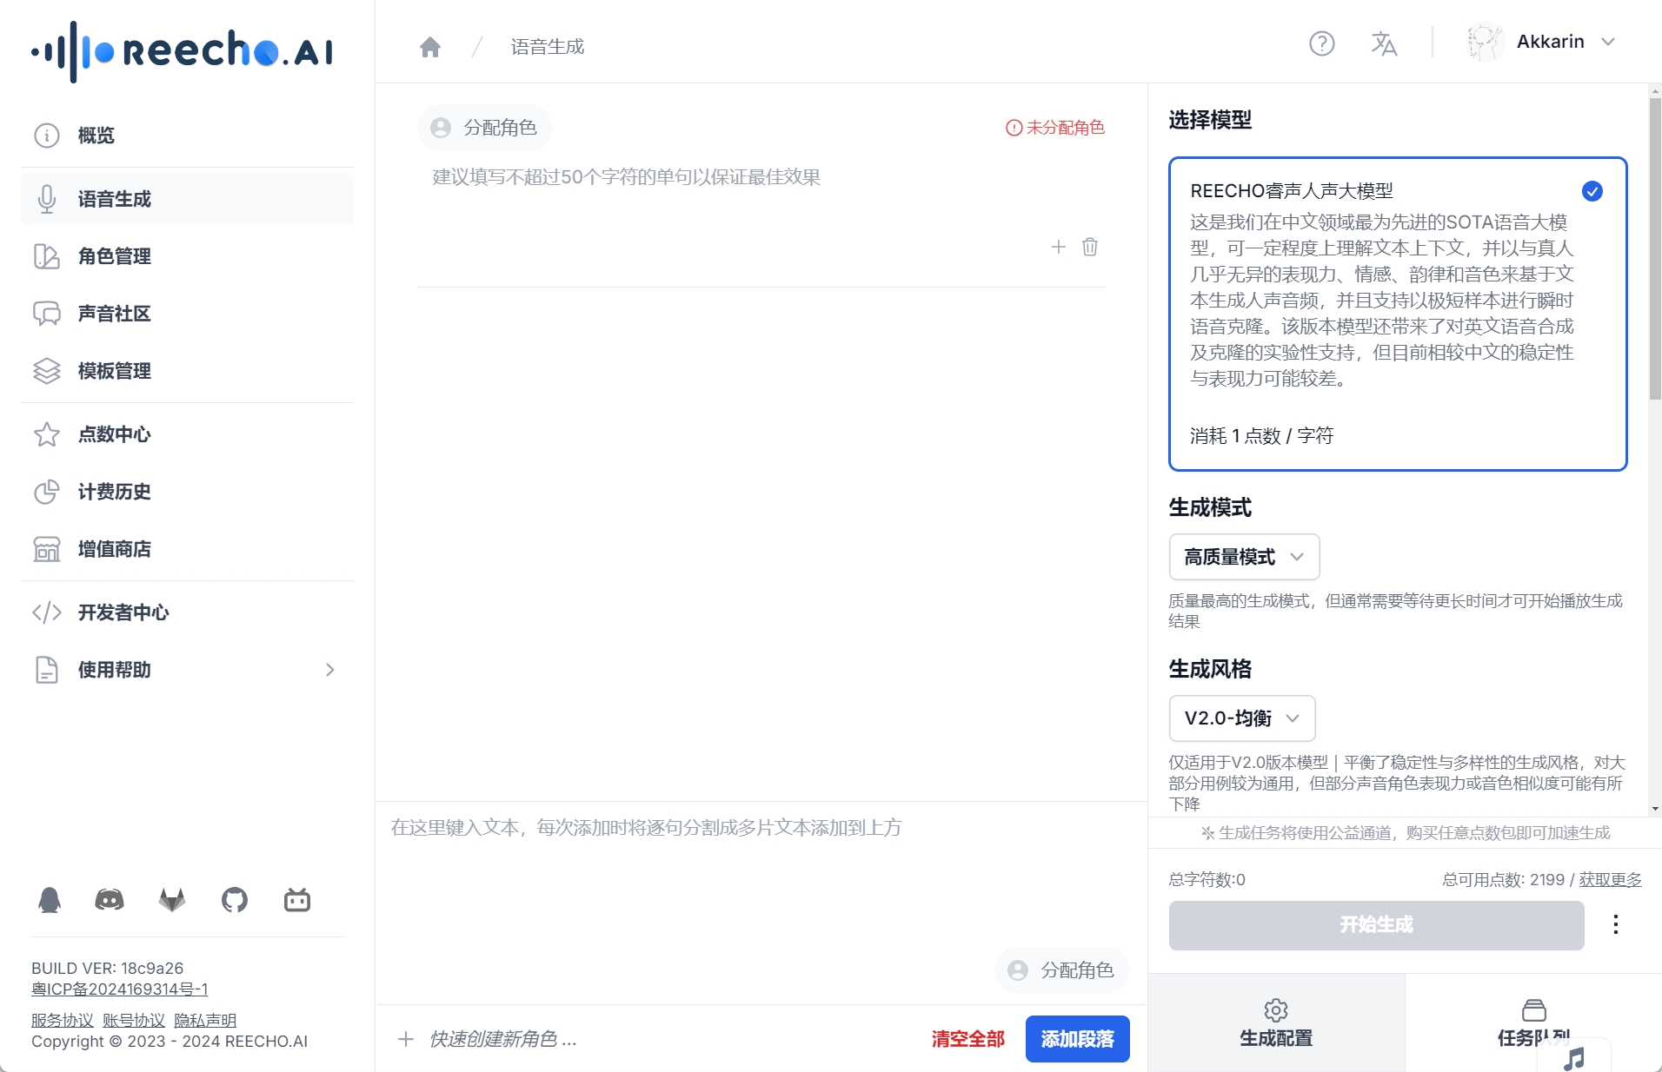The width and height of the screenshot is (1662, 1072).
Task: Click the QQ penguin icon
Action: pyautogui.click(x=50, y=900)
